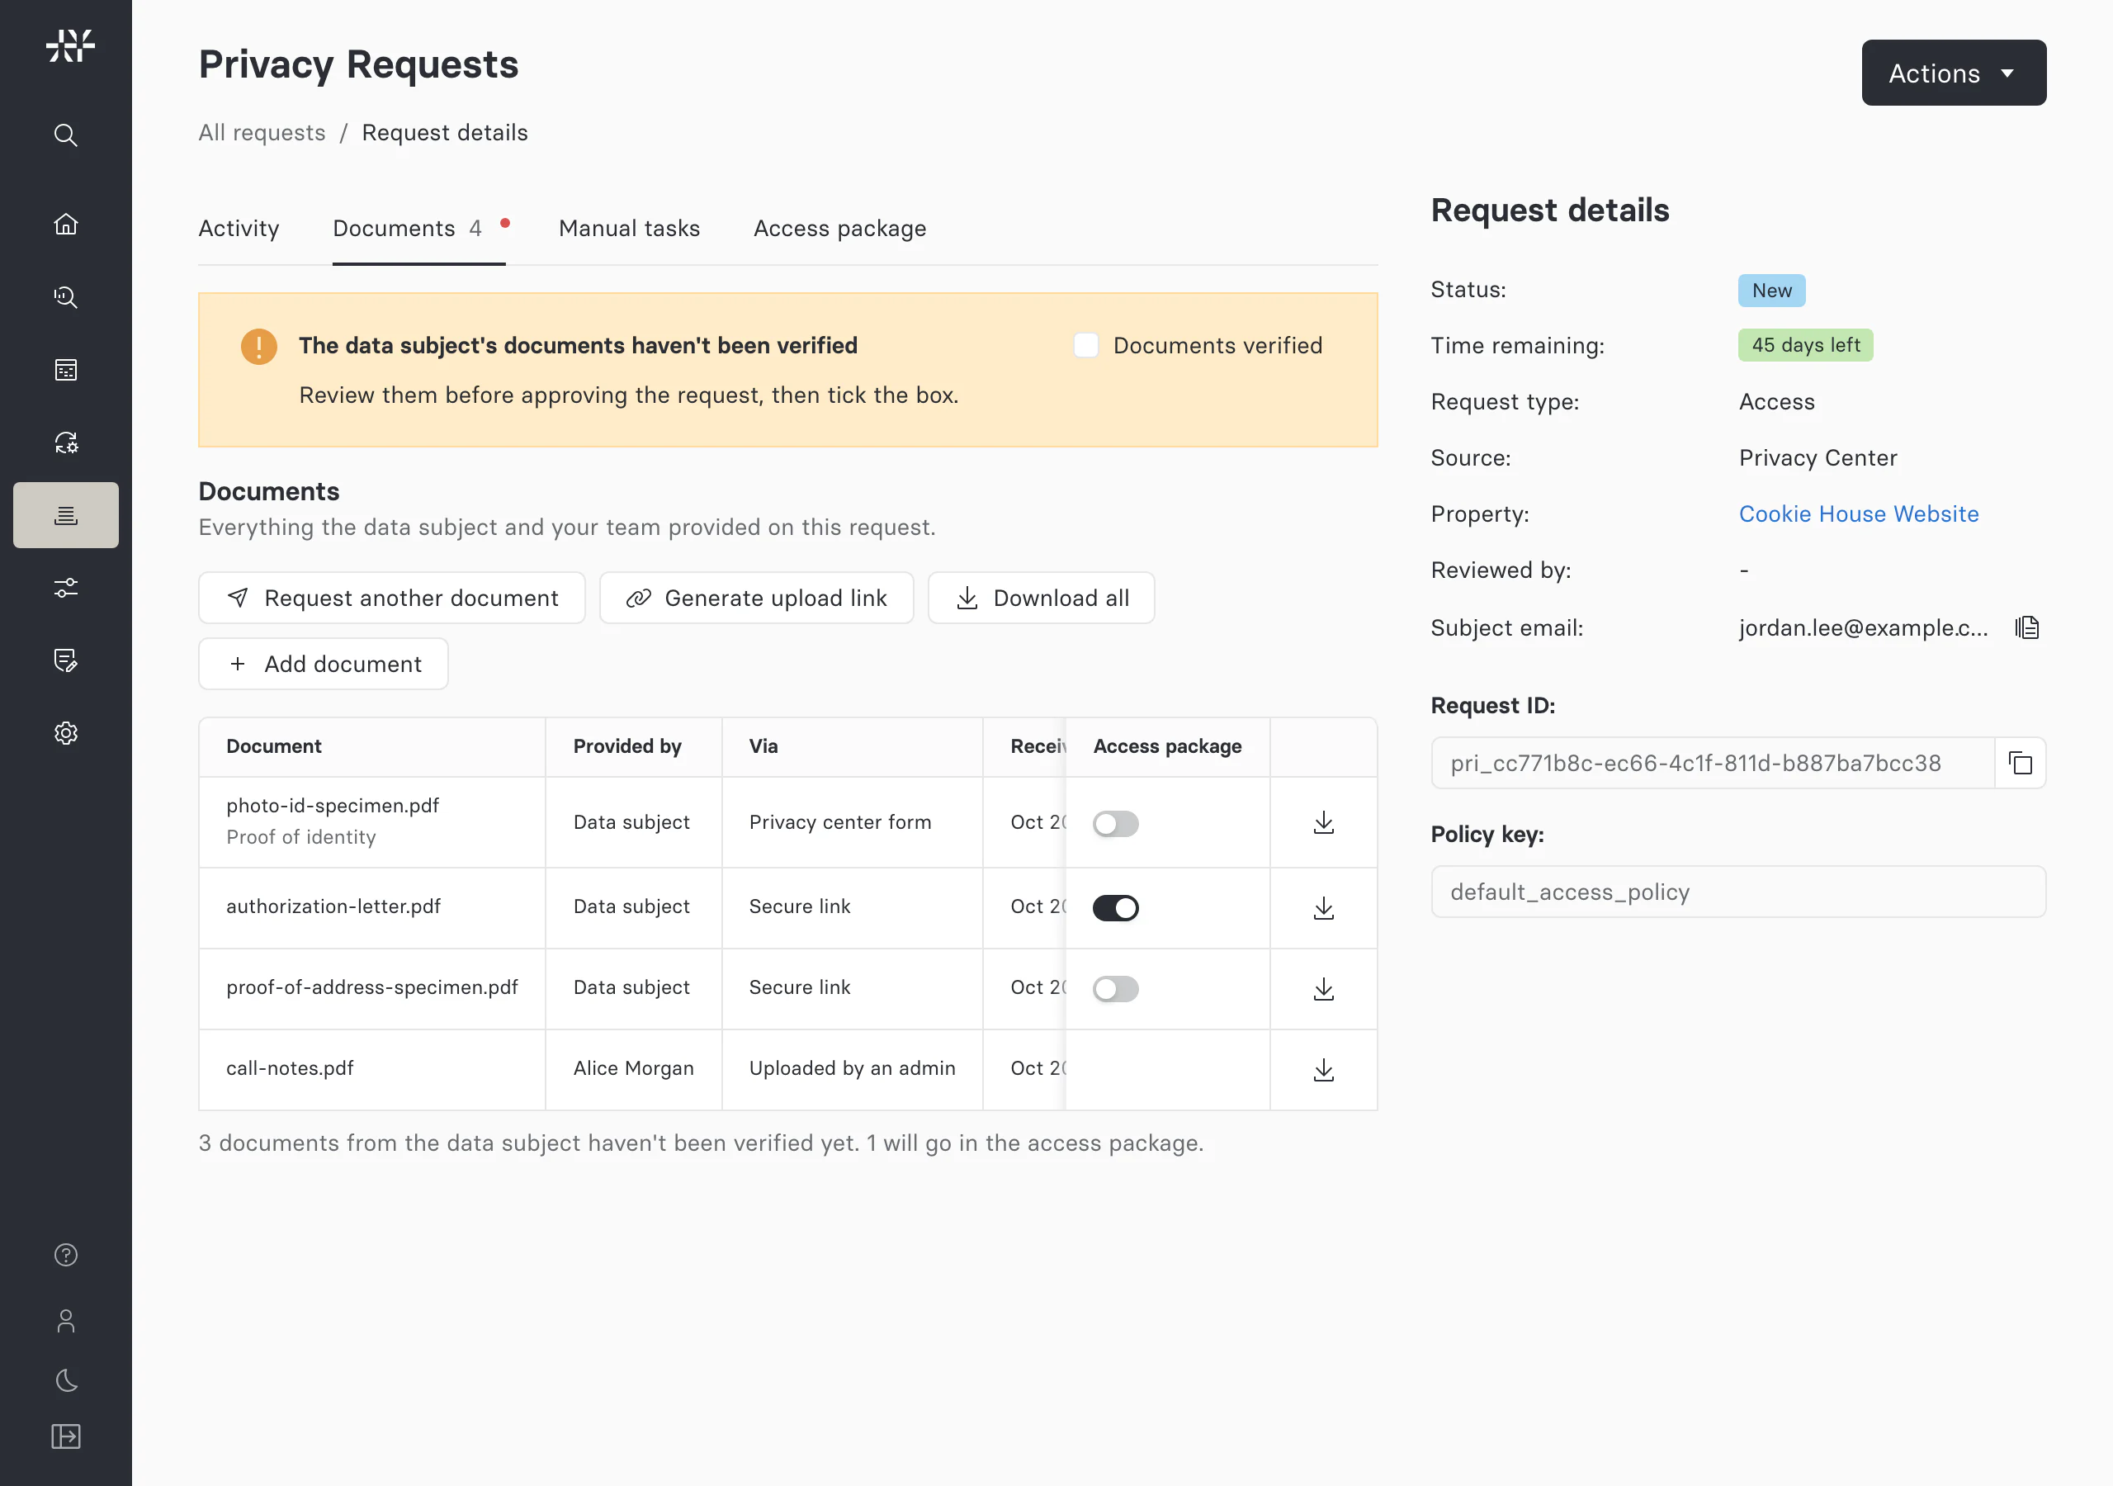Open the user profile icon in the sidebar

[x=65, y=1320]
